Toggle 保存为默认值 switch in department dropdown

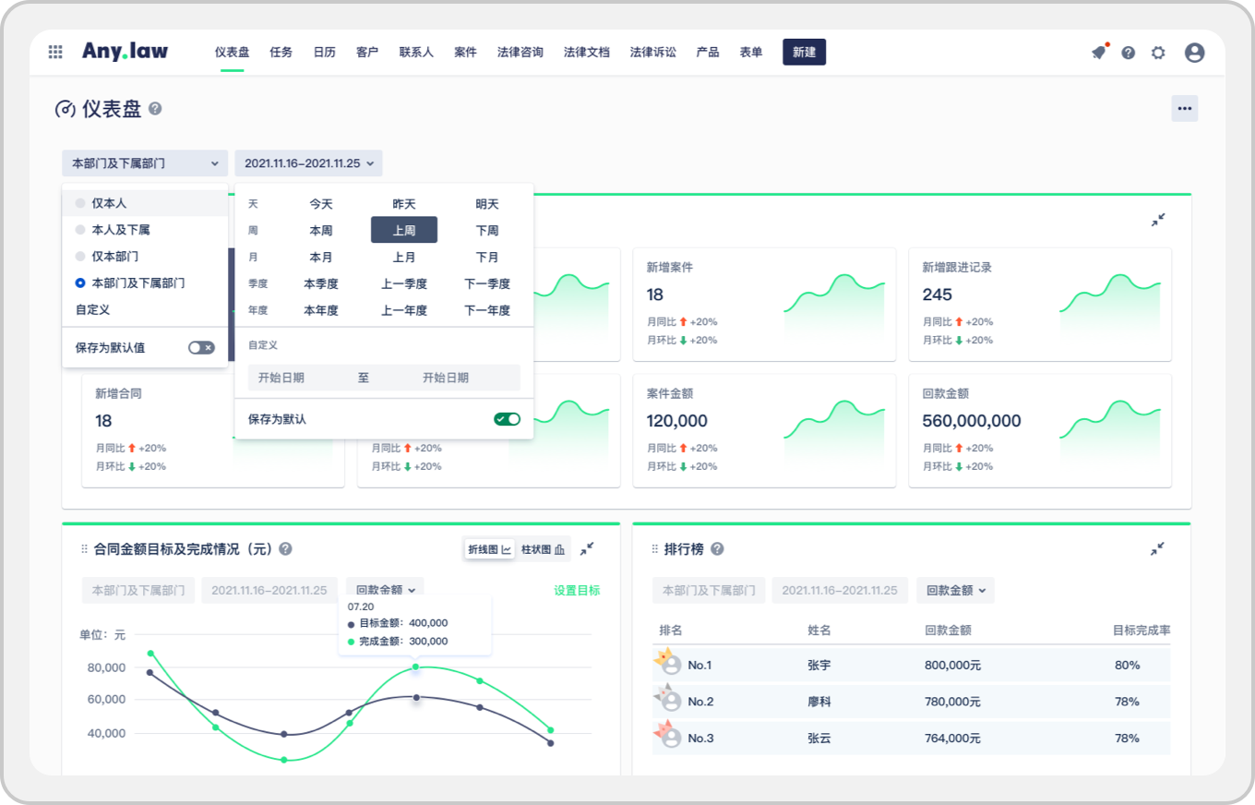pyautogui.click(x=201, y=348)
